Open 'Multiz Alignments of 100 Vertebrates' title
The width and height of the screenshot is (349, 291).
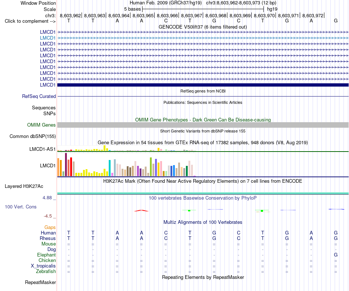pos(203,222)
